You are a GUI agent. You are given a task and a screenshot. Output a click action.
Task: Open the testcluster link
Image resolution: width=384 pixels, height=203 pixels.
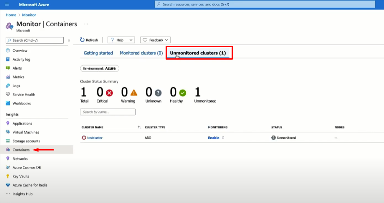coord(95,138)
